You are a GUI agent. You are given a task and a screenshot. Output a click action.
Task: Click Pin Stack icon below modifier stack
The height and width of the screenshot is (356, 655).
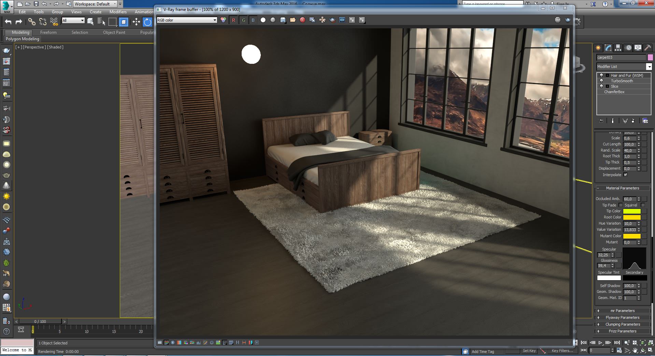click(601, 121)
